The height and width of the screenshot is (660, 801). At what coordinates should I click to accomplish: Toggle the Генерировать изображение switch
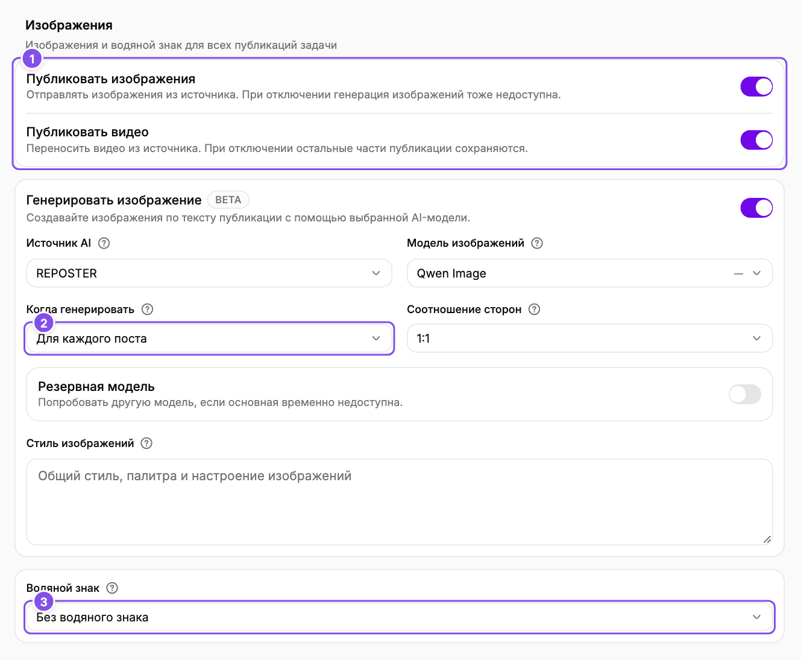(x=756, y=208)
